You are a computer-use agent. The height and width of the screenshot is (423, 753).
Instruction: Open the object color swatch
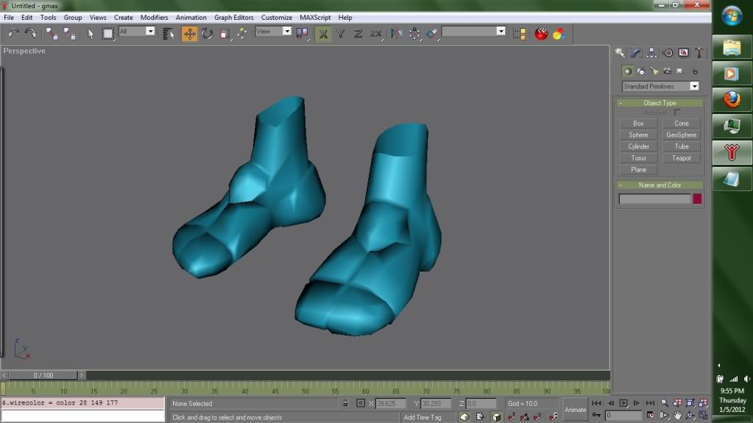[697, 199]
